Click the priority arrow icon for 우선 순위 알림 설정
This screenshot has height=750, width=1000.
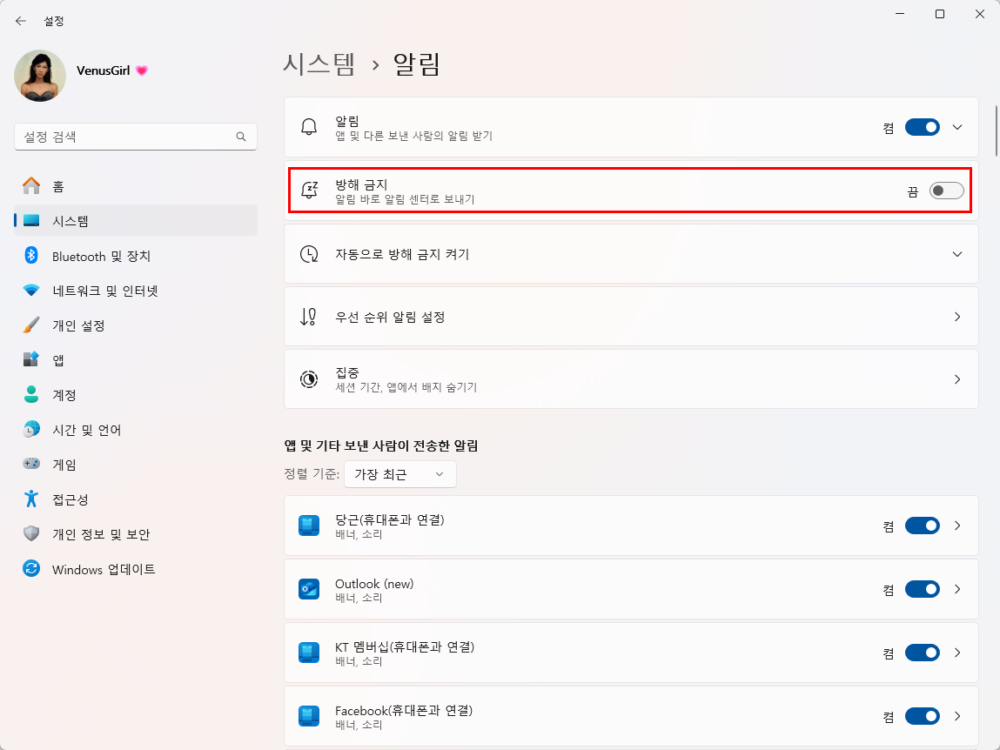[308, 317]
